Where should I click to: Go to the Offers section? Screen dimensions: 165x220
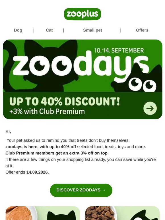(142, 30)
